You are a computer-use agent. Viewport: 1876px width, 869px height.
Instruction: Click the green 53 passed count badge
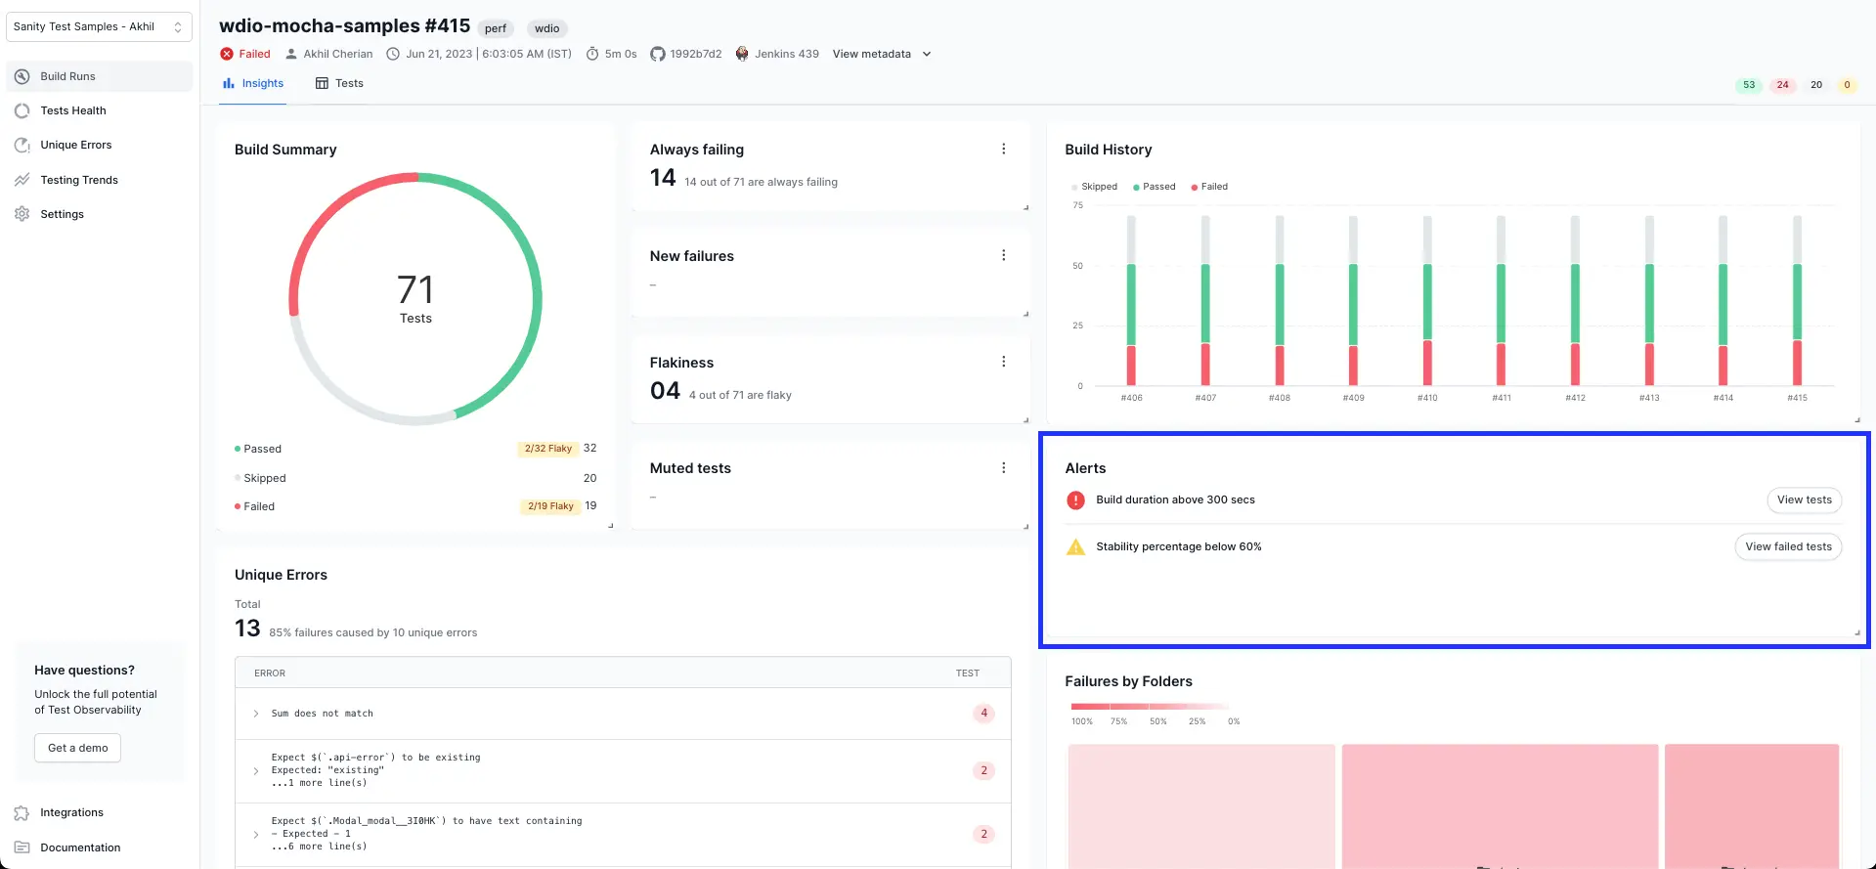[x=1749, y=85]
